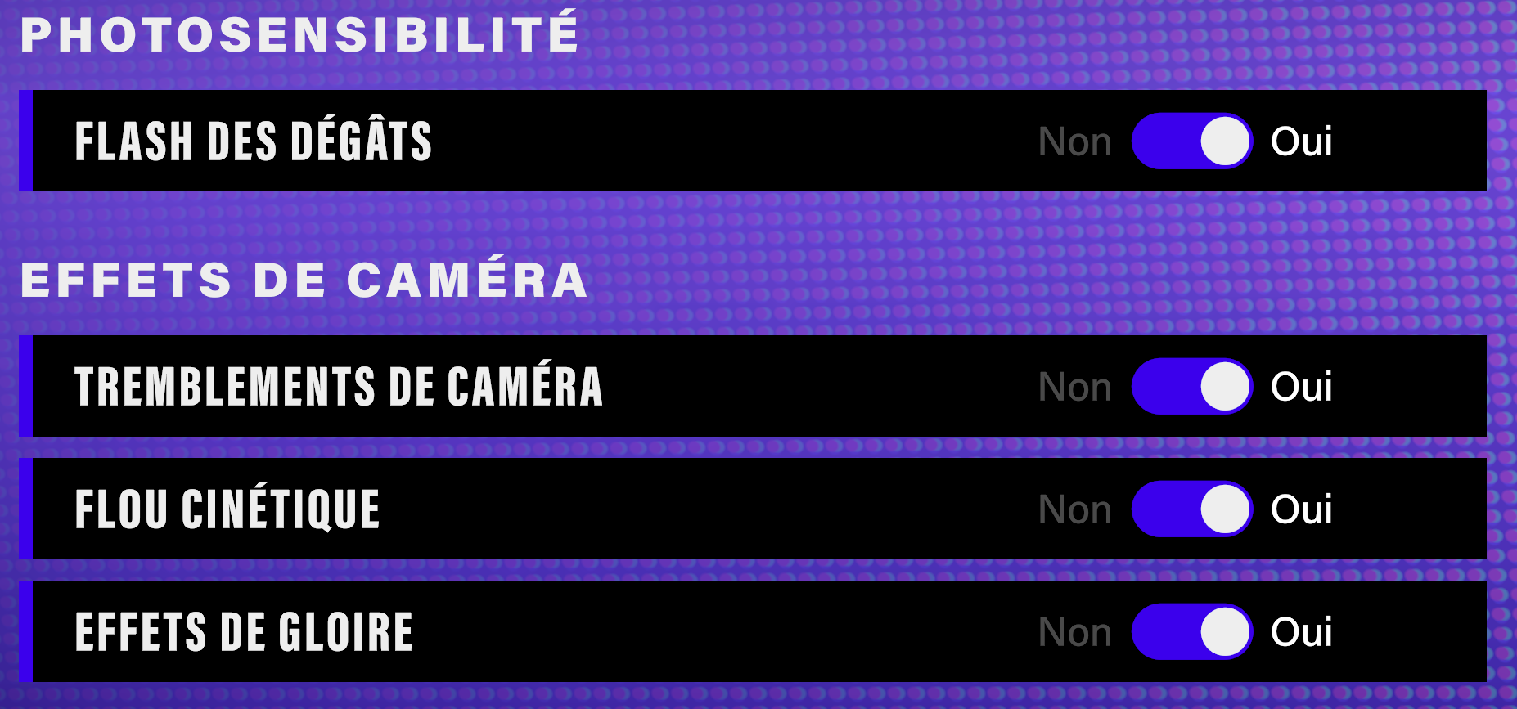Viewport: 1517px width, 709px height.
Task: Toggle the Effets de gloire switch
Action: pyautogui.click(x=1191, y=632)
